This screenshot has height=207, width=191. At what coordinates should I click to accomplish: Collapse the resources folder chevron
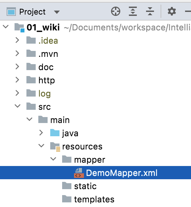point(41,145)
